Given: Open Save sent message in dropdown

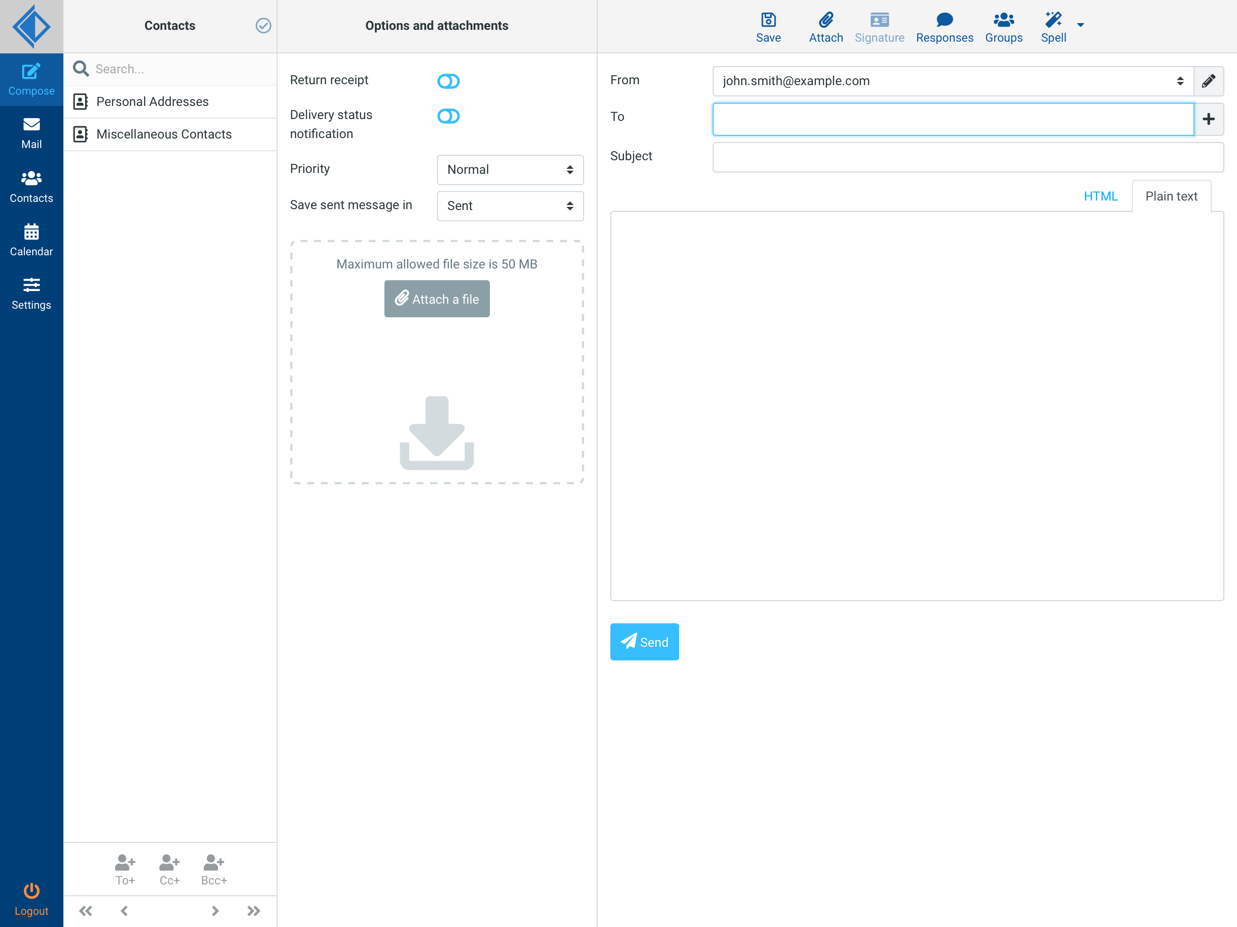Looking at the screenshot, I should (x=509, y=206).
